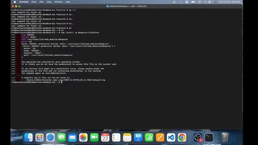This screenshot has width=258, height=145.
Task: Open OBS Studio from the Dock
Action: click(x=198, y=137)
